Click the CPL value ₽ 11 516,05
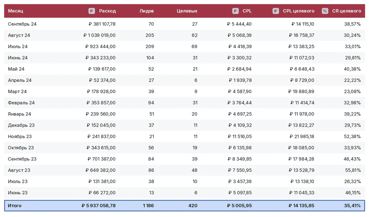This screenshot has height=217, width=369. click(240, 136)
